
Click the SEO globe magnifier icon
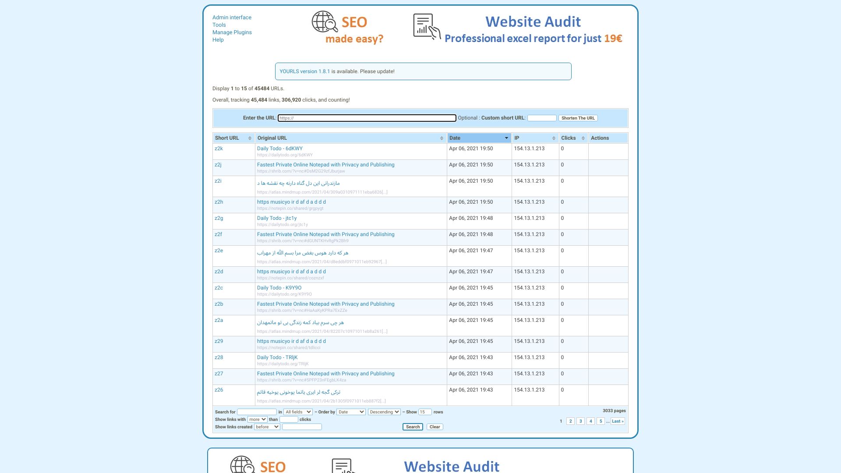click(325, 22)
